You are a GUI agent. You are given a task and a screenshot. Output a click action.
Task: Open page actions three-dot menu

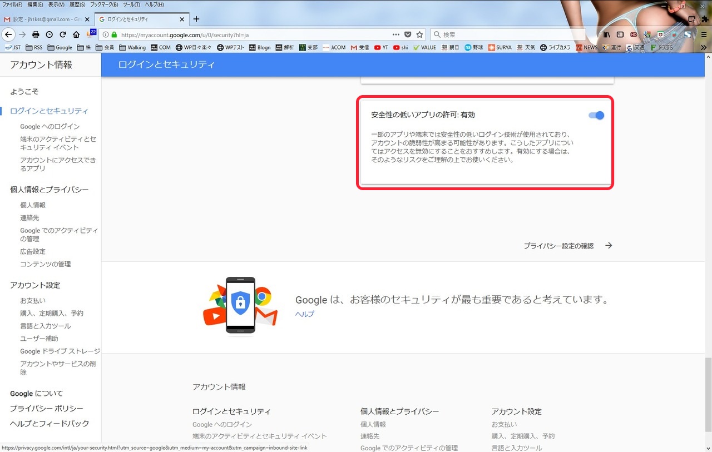395,34
